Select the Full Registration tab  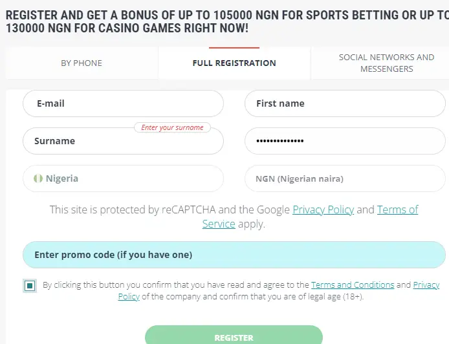click(234, 63)
